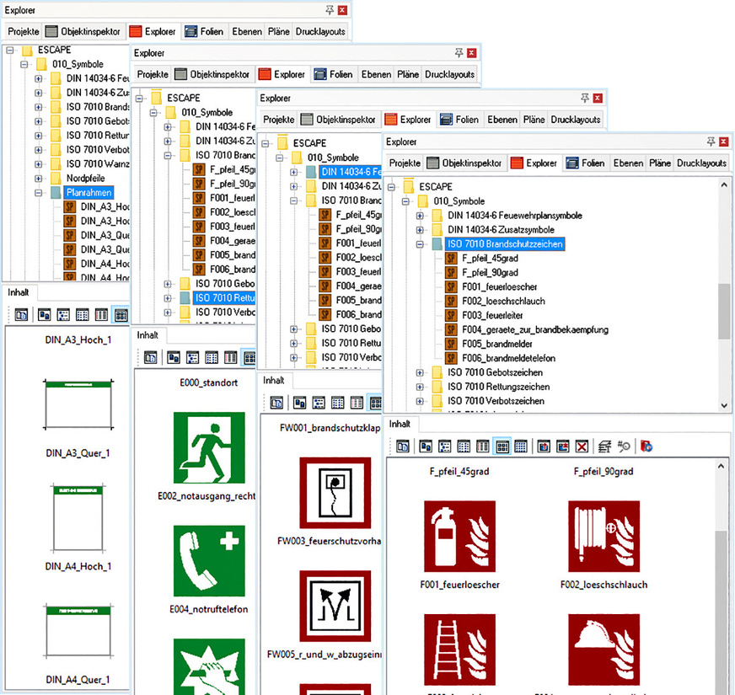Screen dimensions: 735x695
Task: Click the folder icon next to ISO 7010 Verbotszeichen
Action: 437,401
